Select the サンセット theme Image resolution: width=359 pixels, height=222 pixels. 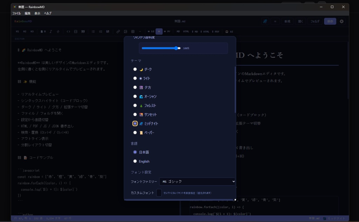point(135,114)
